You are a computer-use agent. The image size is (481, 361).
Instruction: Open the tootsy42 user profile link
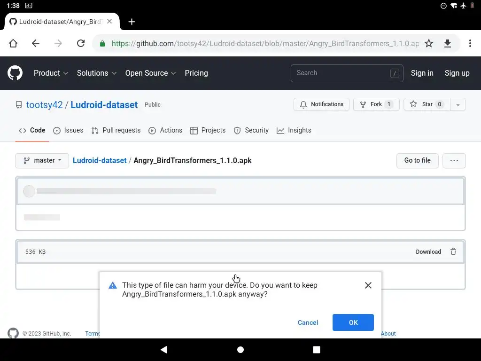(45, 105)
